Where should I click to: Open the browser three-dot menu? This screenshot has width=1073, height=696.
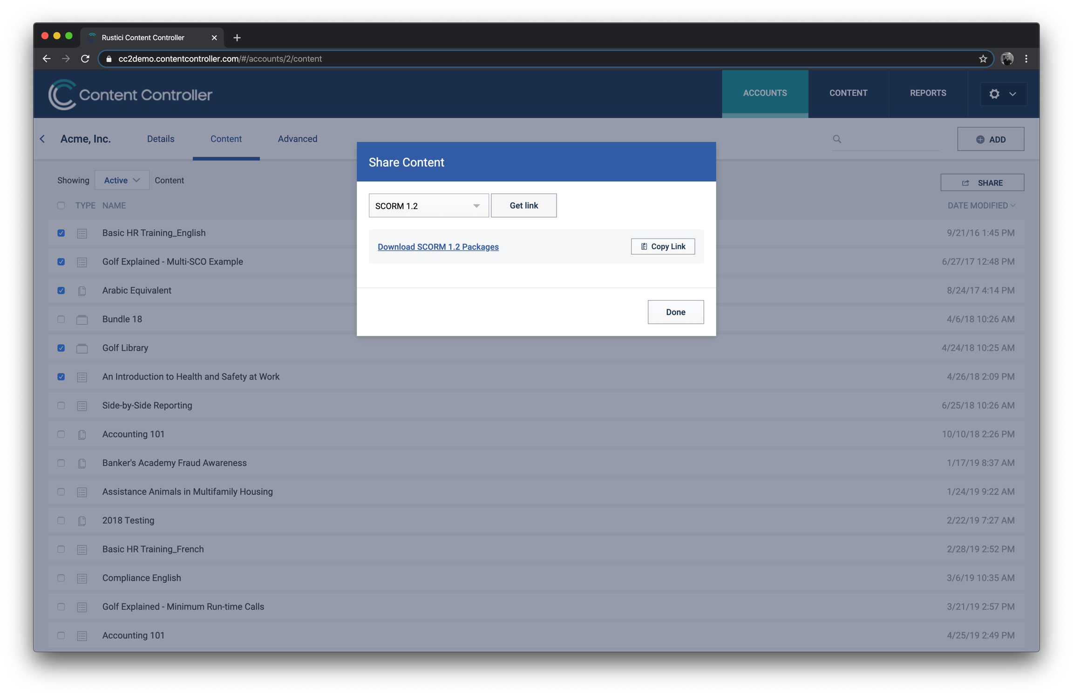pyautogui.click(x=1026, y=59)
